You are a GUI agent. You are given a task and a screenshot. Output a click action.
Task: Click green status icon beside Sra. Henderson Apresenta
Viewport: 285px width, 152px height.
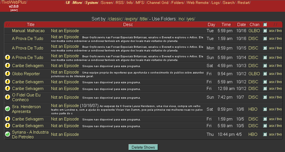point(8,109)
